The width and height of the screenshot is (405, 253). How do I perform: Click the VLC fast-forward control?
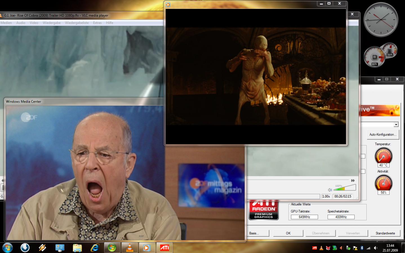353,180
